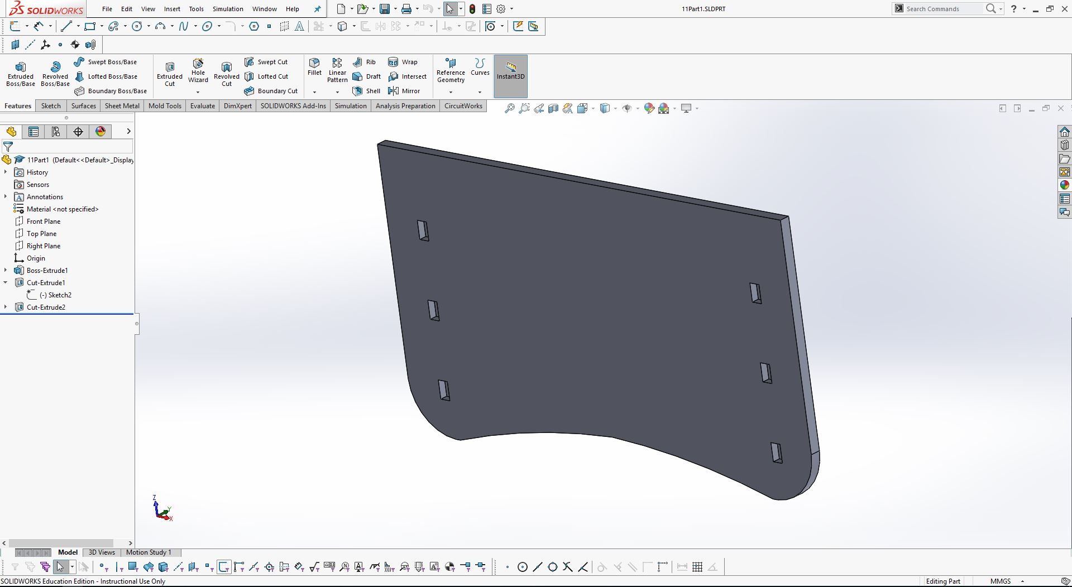Expand the Boss-Extrude1 feature node
This screenshot has height=587, width=1072.
(6, 271)
